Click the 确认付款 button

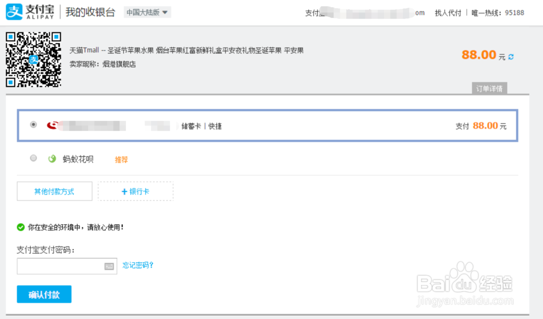click(43, 294)
